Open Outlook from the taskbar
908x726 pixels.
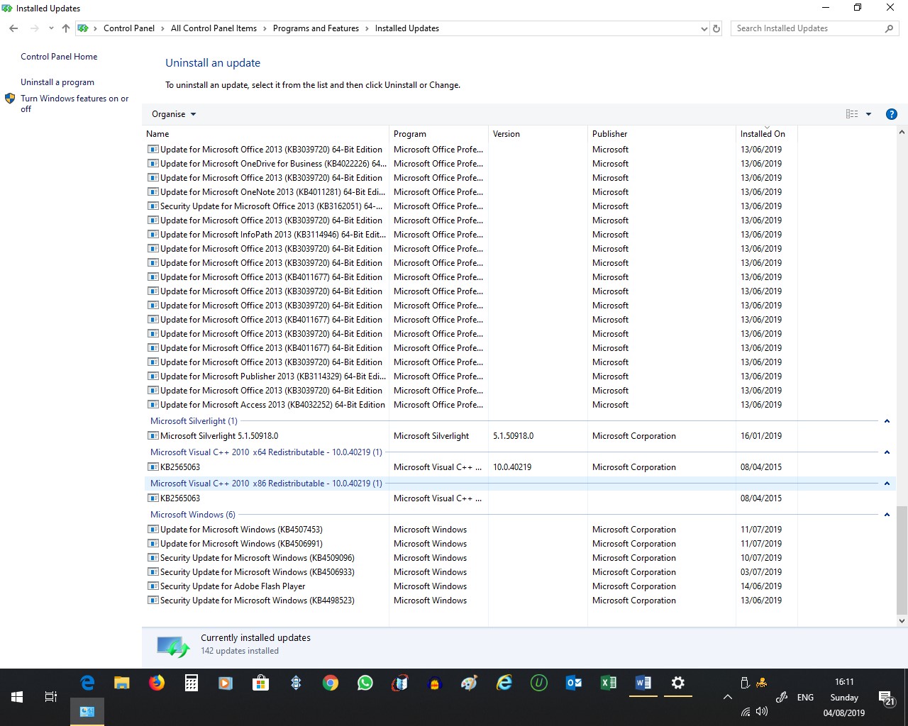(574, 683)
